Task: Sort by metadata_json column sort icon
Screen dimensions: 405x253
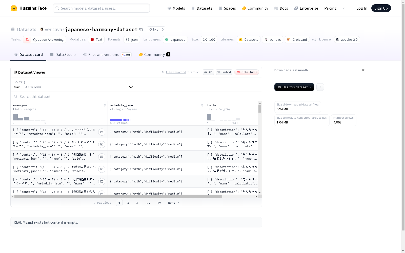Action: 202,105
